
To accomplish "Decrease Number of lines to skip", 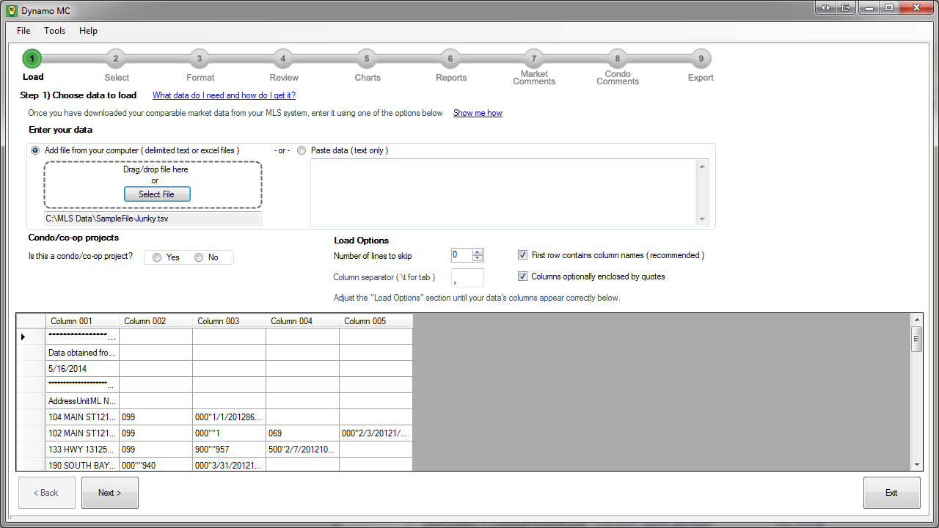I will click(478, 258).
